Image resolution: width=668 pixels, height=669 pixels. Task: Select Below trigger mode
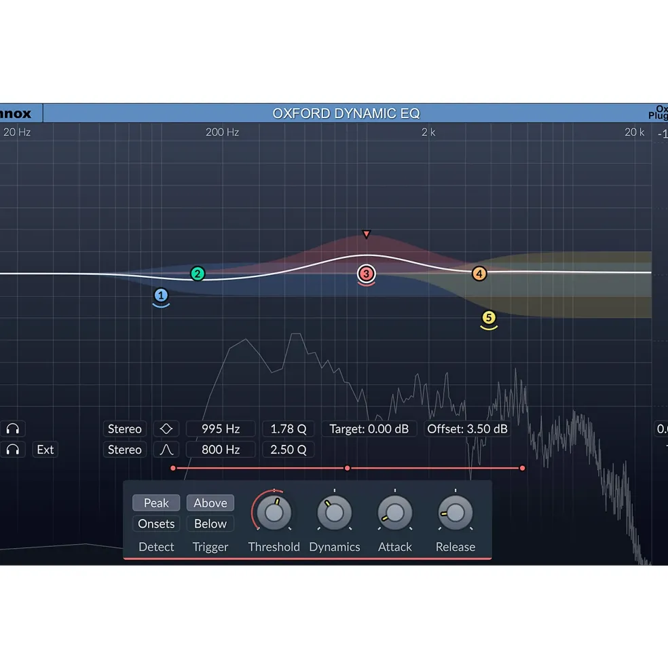pos(210,524)
